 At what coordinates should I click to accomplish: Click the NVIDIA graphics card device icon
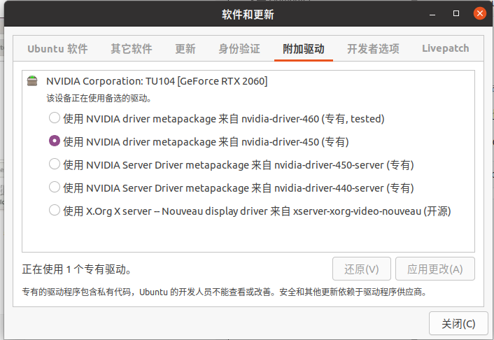32,81
